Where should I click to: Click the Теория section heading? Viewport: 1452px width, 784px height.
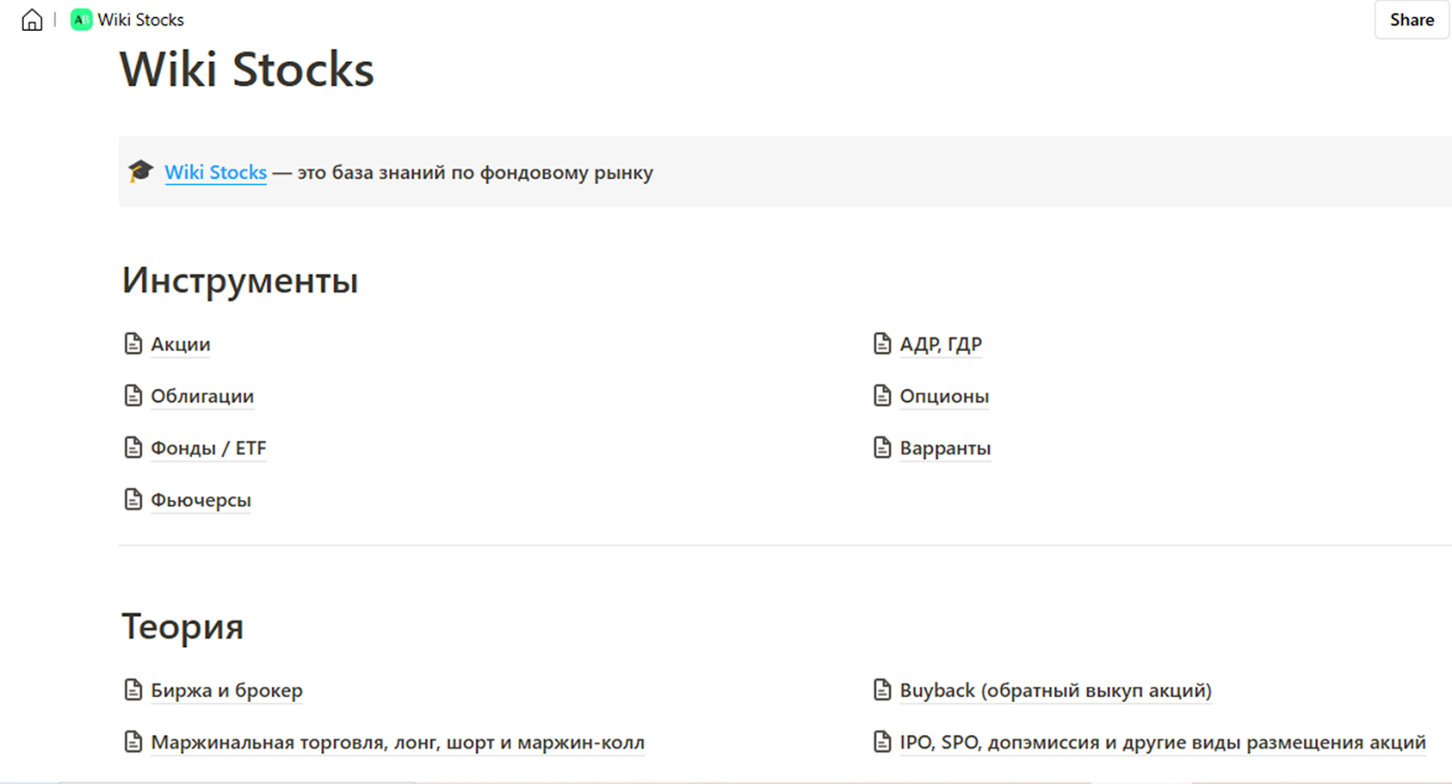(182, 626)
